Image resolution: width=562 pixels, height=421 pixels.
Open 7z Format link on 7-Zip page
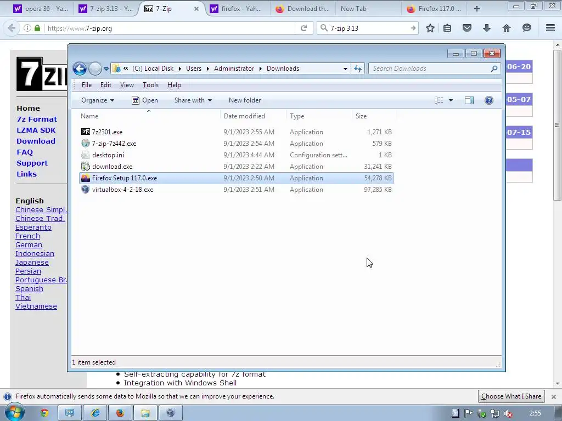pyautogui.click(x=37, y=119)
